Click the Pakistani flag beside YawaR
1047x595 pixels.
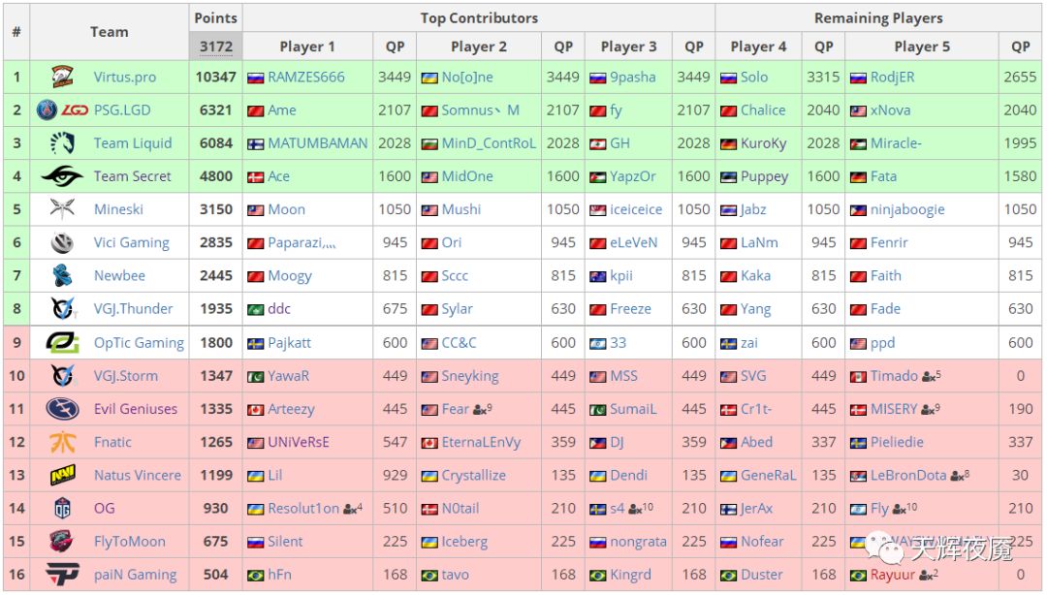255,377
